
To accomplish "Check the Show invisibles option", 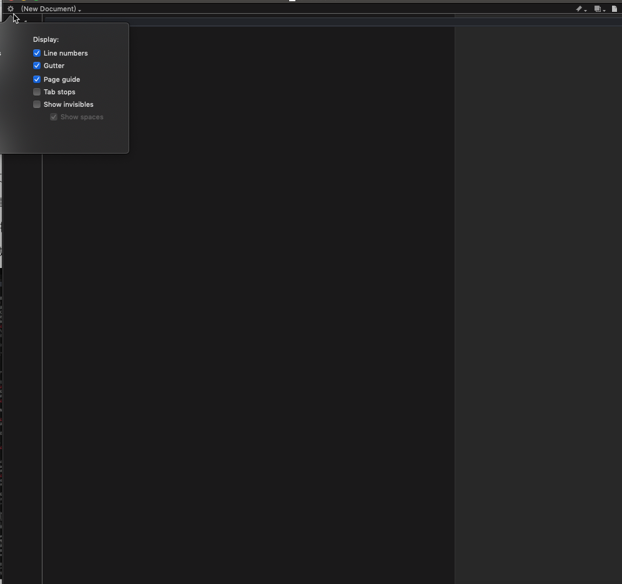I will 37,104.
